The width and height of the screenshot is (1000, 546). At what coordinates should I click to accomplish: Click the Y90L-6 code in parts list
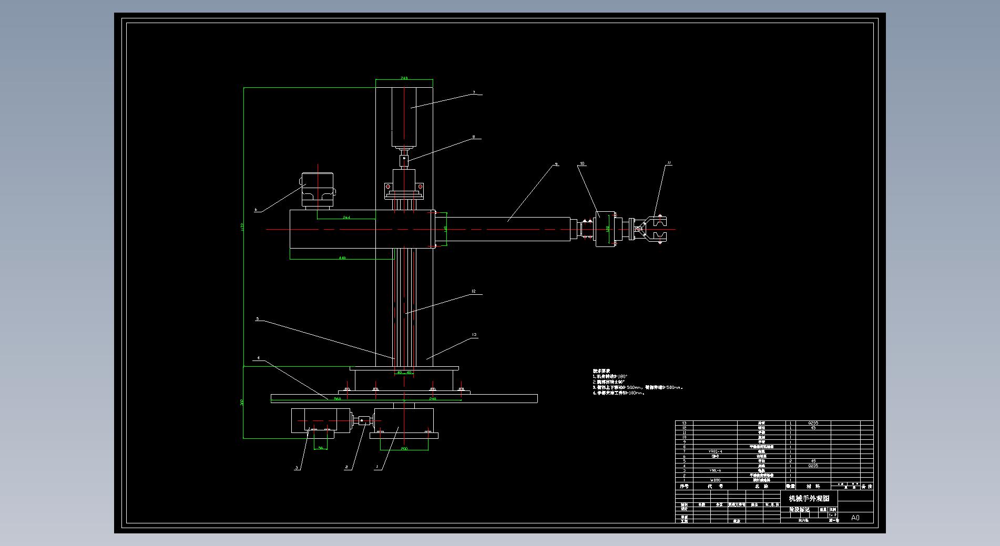[x=716, y=470]
